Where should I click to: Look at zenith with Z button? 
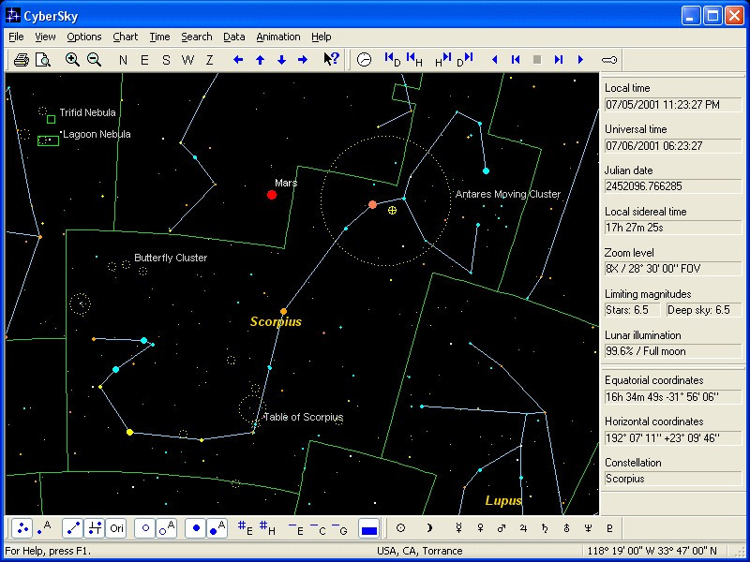pyautogui.click(x=209, y=60)
